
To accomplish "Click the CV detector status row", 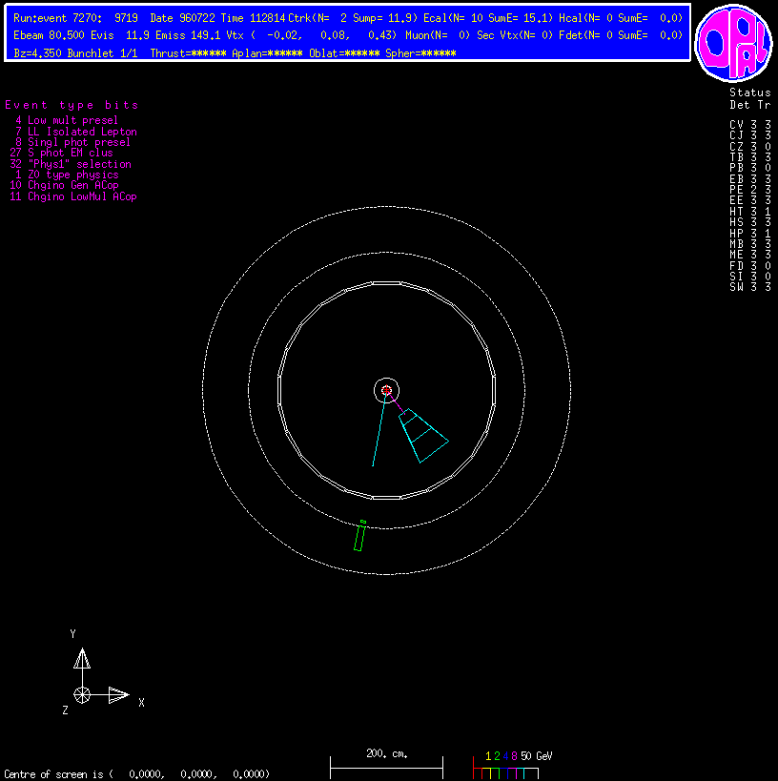I will click(x=749, y=124).
